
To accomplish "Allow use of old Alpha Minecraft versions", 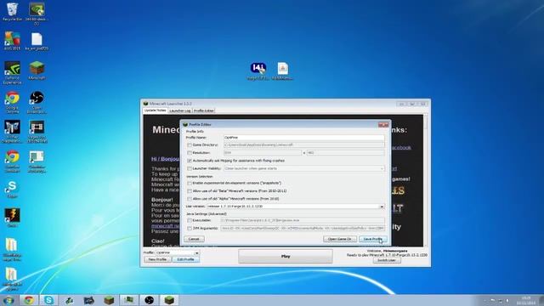I will pos(190,199).
